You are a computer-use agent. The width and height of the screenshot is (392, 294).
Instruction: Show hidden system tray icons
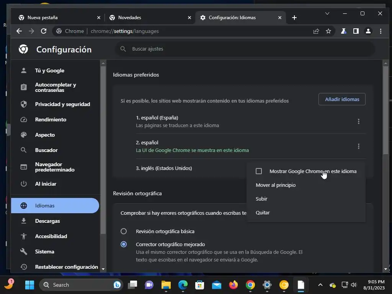click(320, 285)
